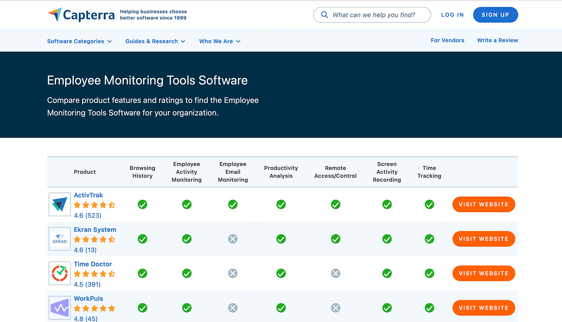The width and height of the screenshot is (562, 322).
Task: Click ActivTrak's Browsing History checkmark
Action: coord(142,204)
